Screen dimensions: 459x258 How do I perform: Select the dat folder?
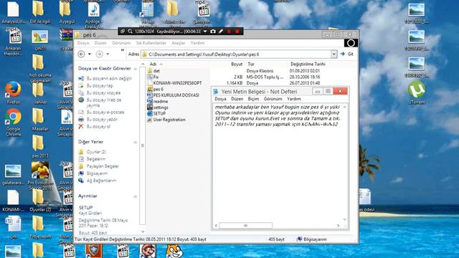coord(156,71)
